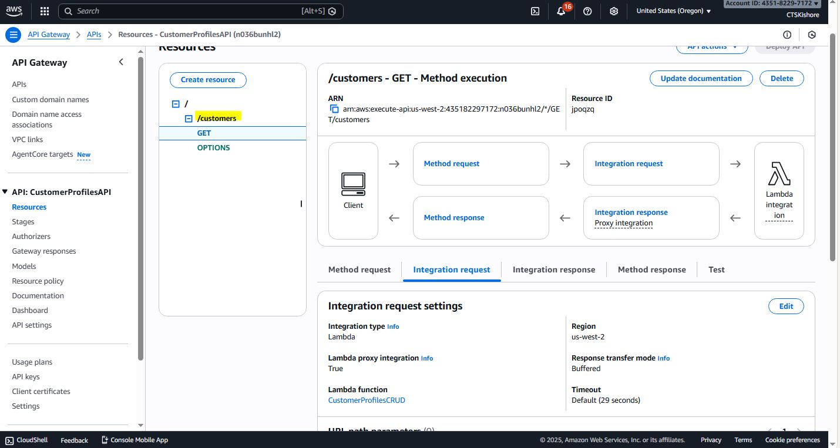The width and height of the screenshot is (840, 448).
Task: Toggle the hamburger navigation menu
Action: (13, 35)
